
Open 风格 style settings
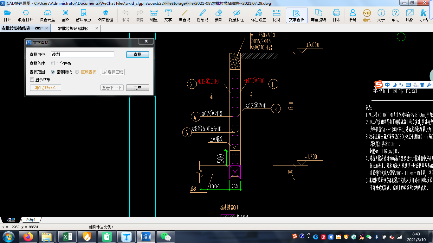[410, 16]
